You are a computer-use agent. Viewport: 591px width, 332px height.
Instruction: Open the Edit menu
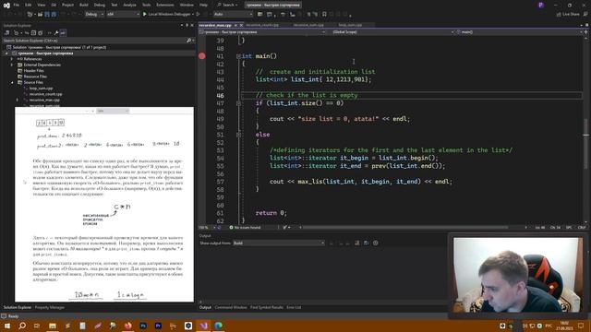click(x=29, y=5)
